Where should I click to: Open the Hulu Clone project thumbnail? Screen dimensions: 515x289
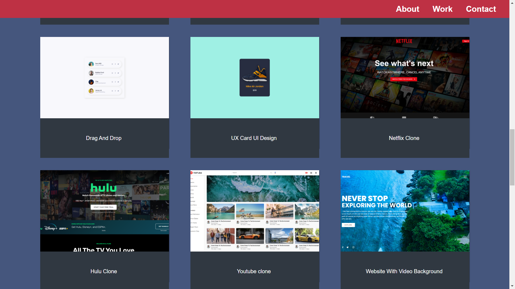pyautogui.click(x=105, y=211)
